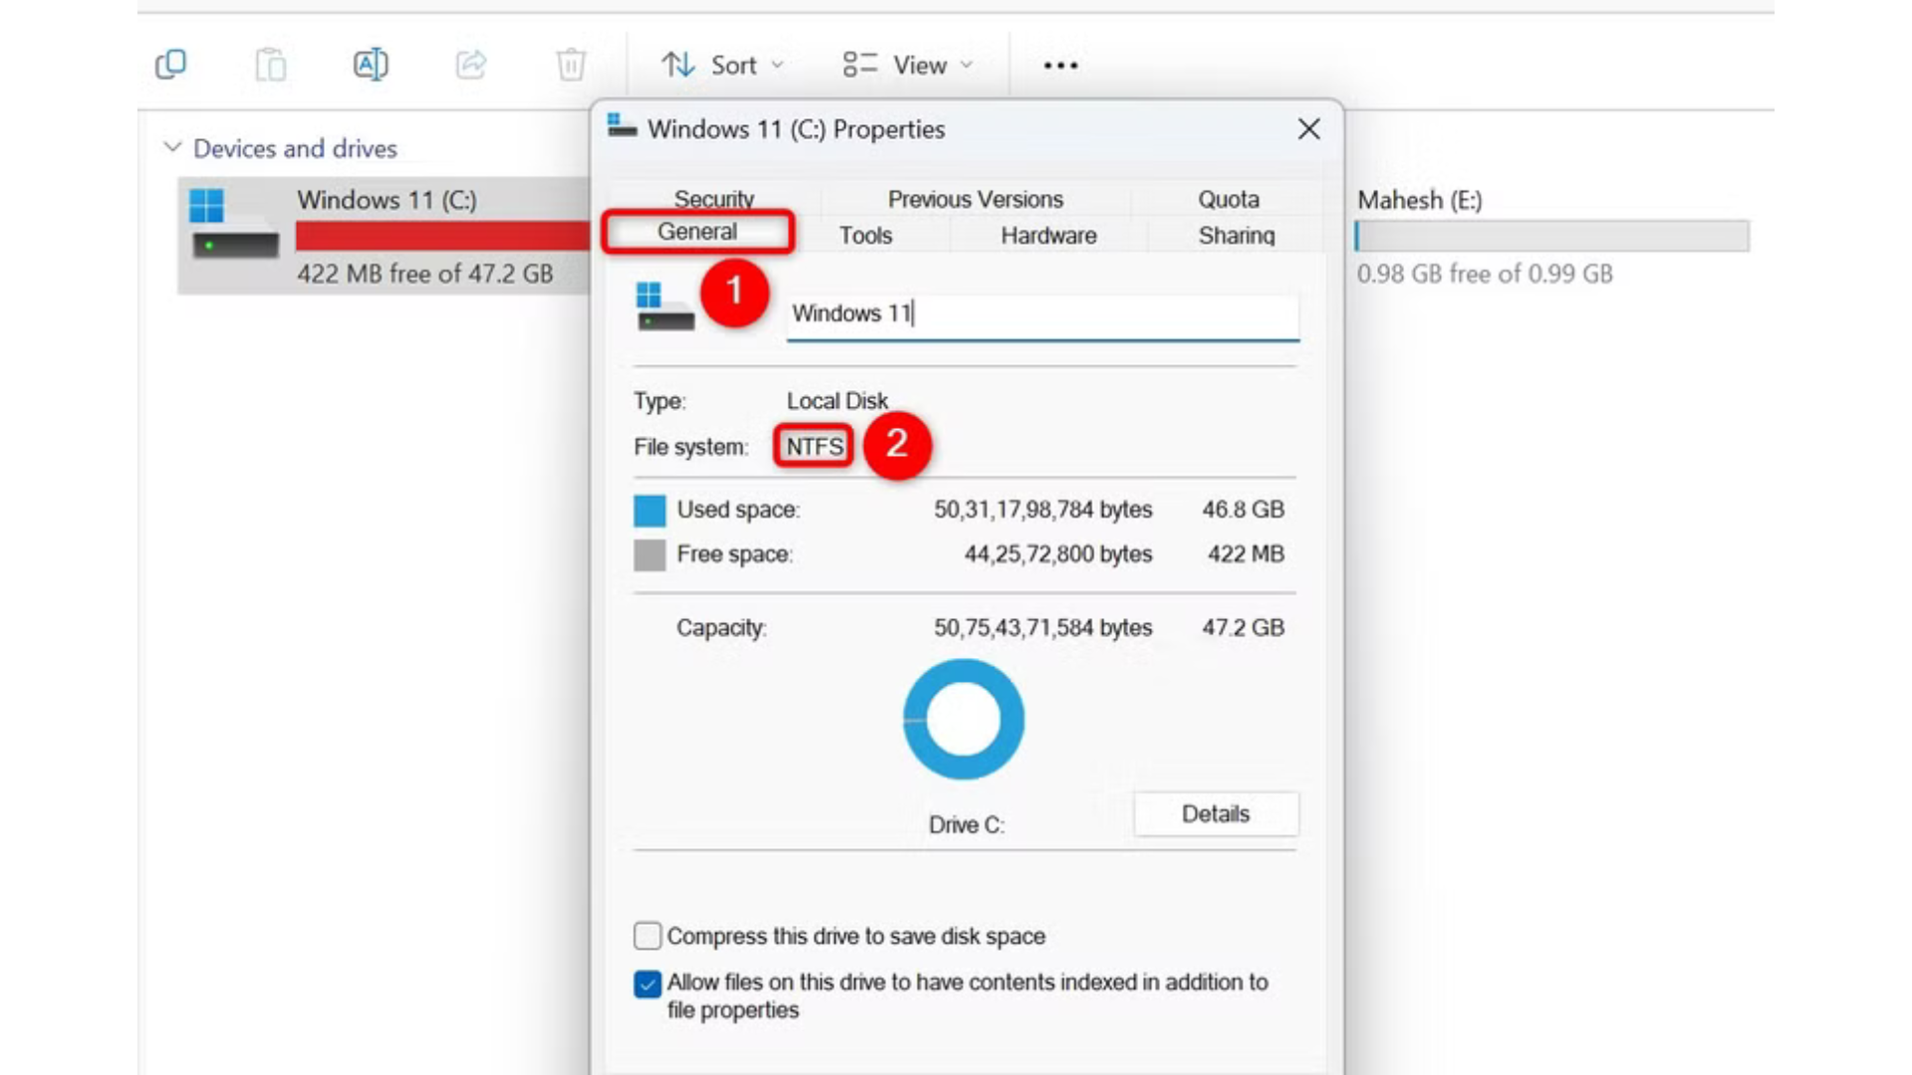1912x1075 pixels.
Task: Click the Rename icon in File Explorer toolbar
Action: coord(370,65)
